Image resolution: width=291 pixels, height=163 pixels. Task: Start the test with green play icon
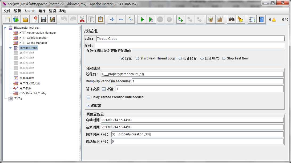tap(142, 19)
